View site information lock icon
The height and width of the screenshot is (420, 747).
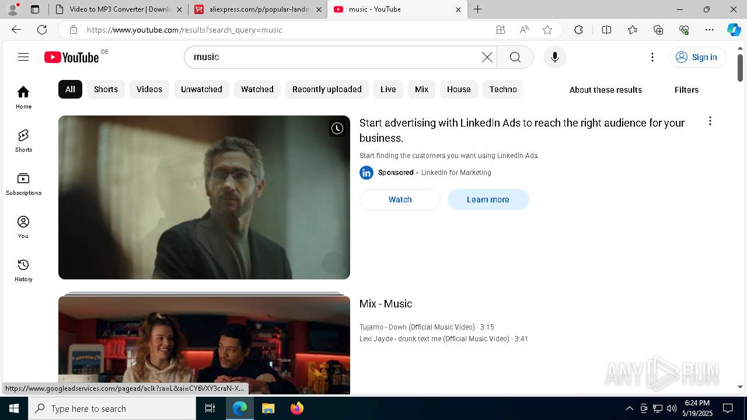tap(73, 30)
